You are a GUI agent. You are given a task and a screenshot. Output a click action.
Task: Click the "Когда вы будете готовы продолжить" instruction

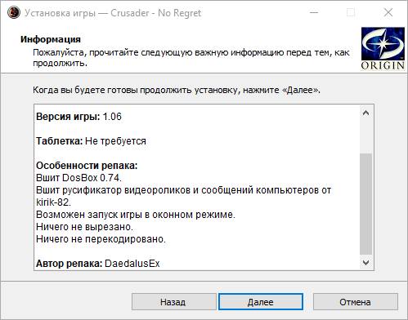tap(177, 90)
